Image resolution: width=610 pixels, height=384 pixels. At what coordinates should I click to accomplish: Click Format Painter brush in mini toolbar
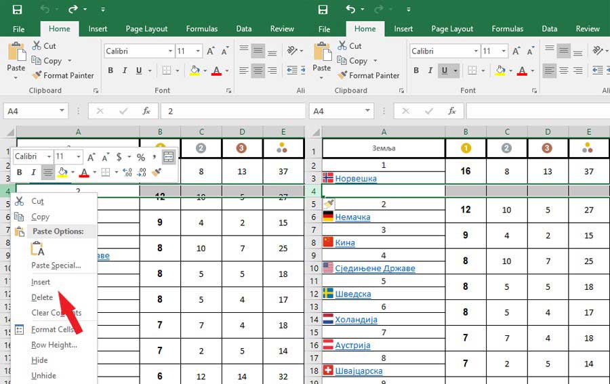157,172
